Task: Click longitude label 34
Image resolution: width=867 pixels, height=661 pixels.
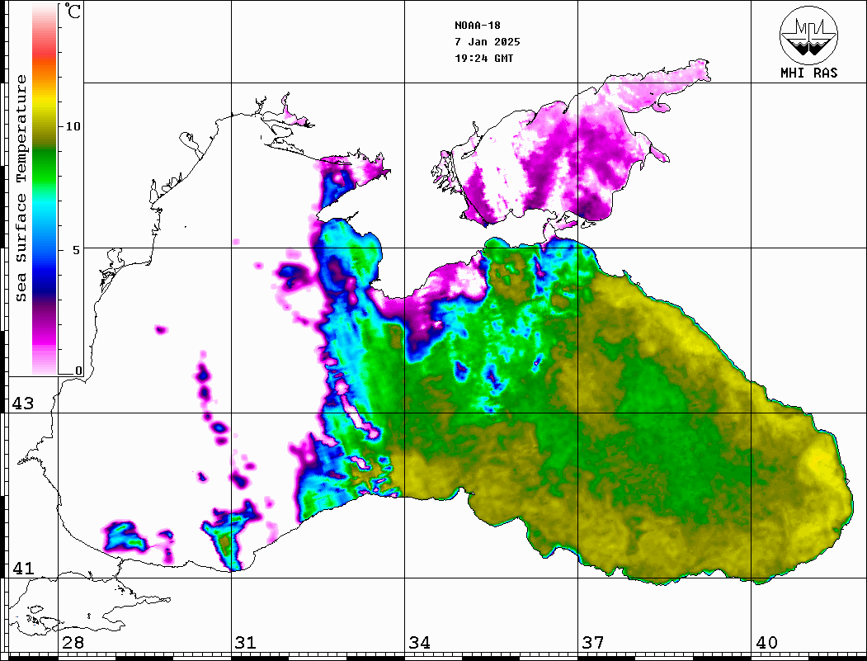Action: (419, 643)
